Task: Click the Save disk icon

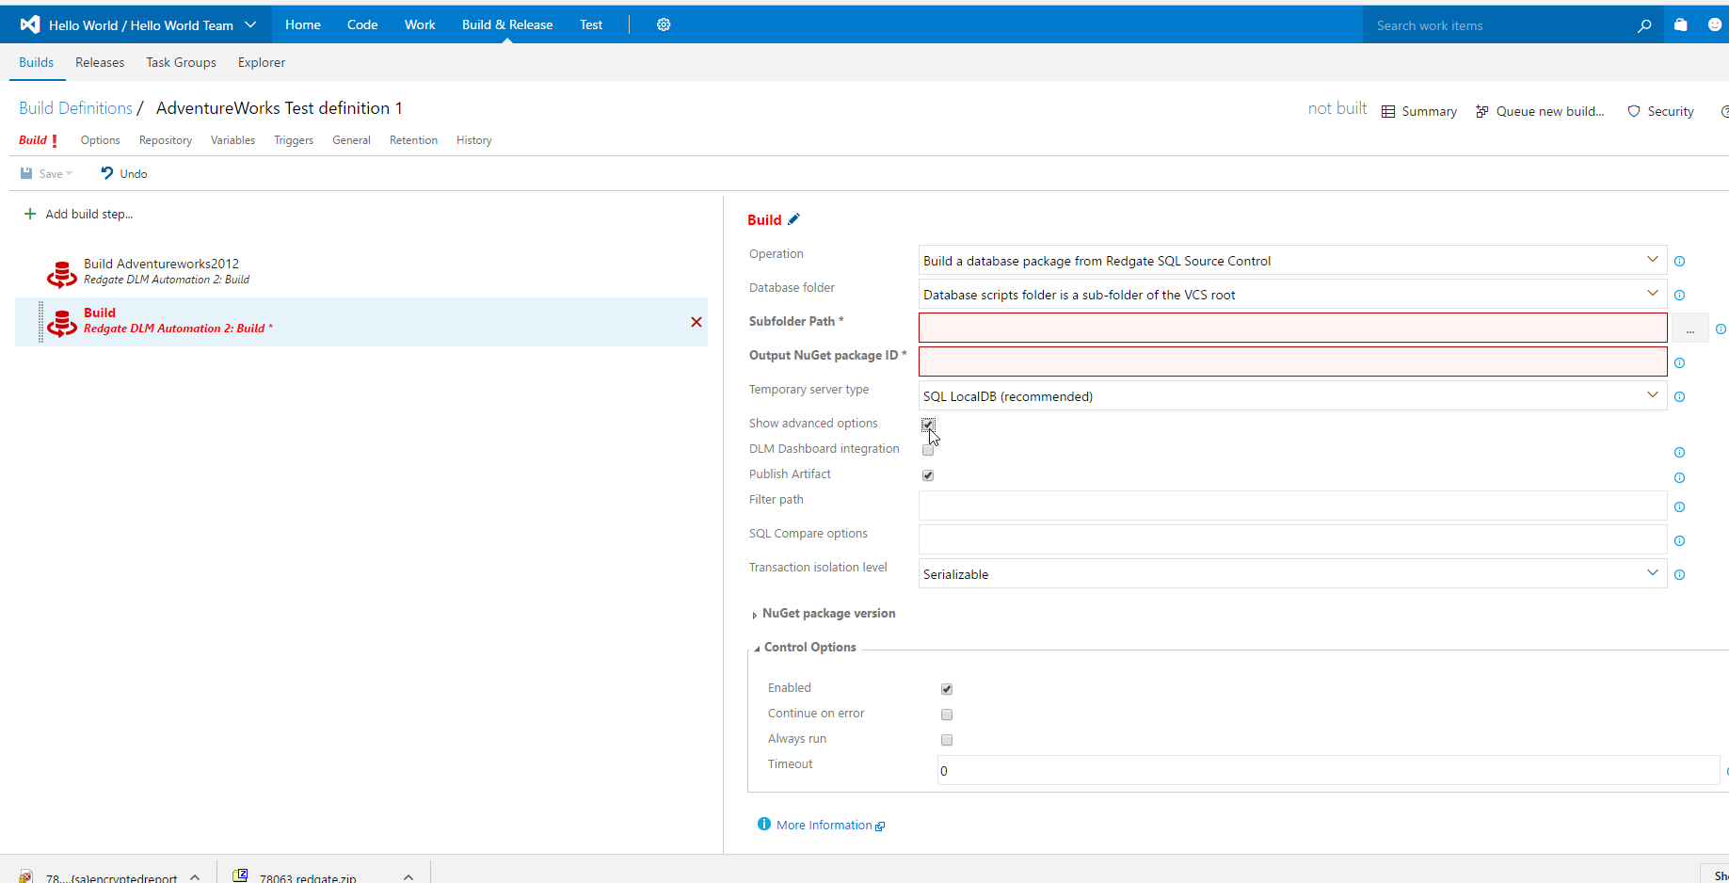Action: 26,173
